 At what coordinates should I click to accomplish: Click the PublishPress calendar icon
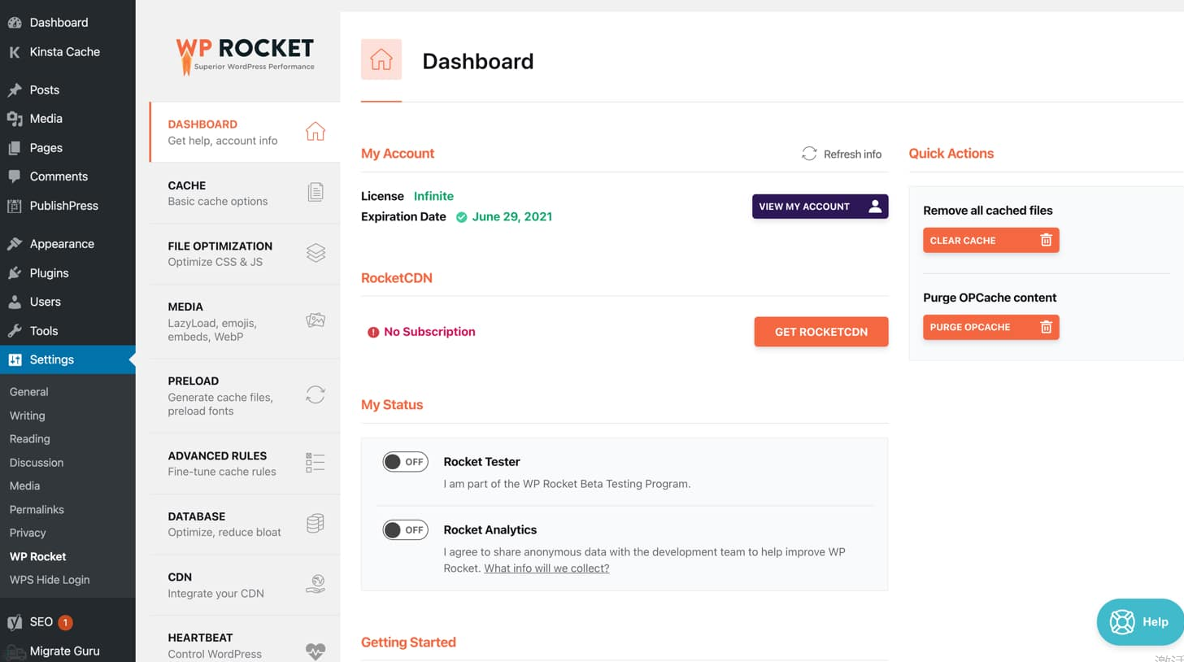(x=15, y=206)
